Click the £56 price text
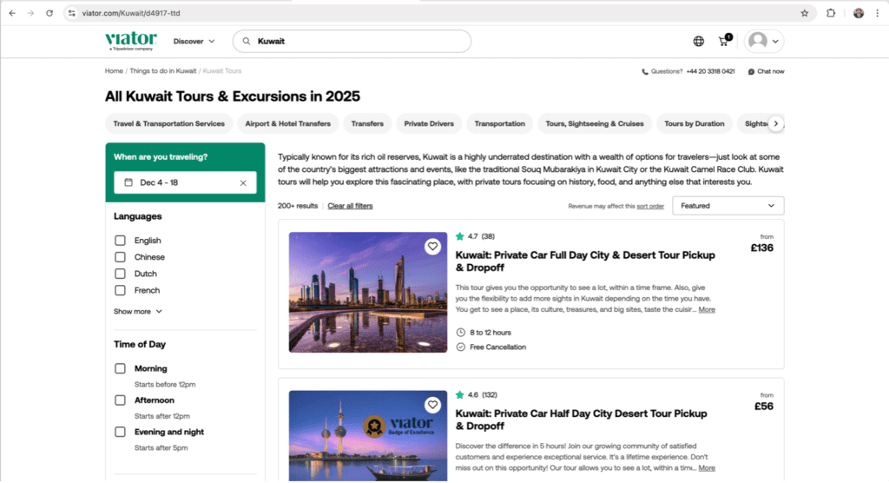The height and width of the screenshot is (483, 889). 764,407
